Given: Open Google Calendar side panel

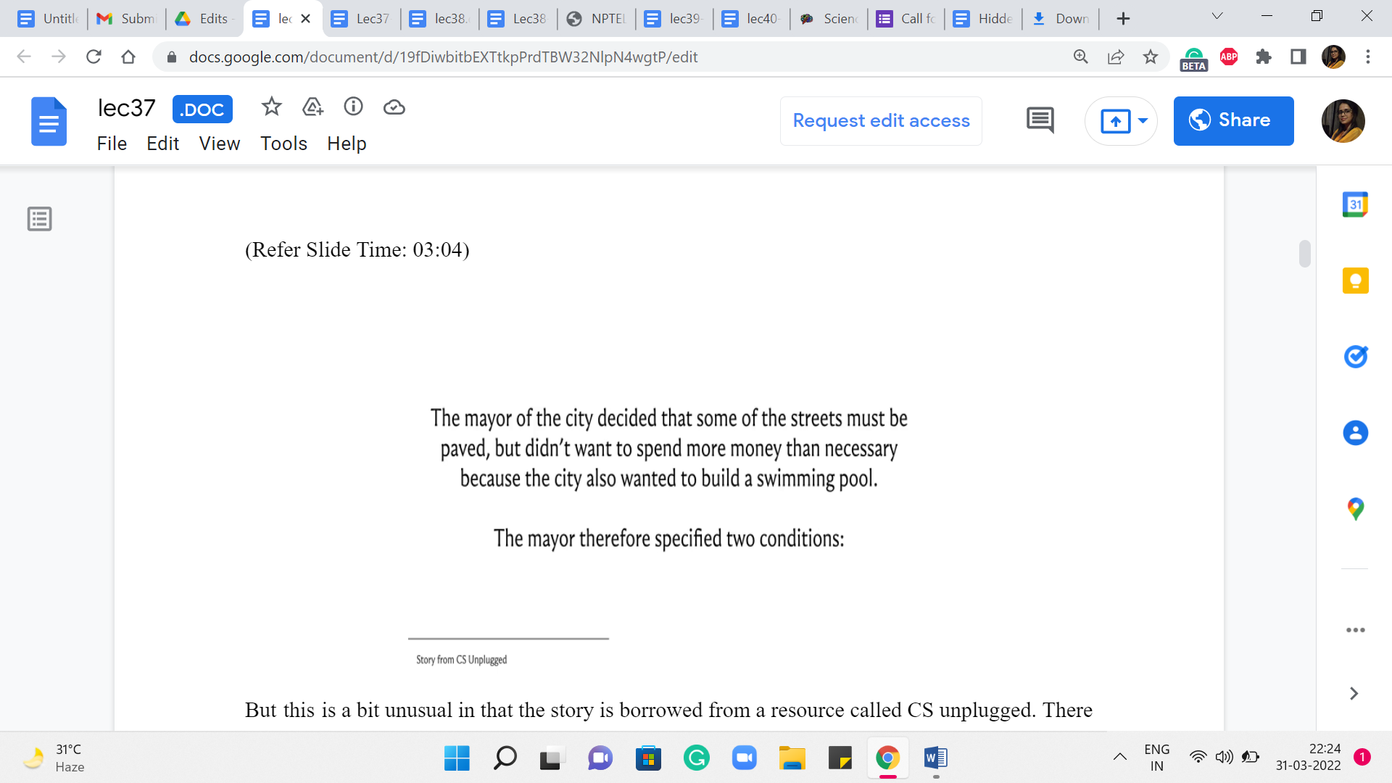Looking at the screenshot, I should [1355, 205].
